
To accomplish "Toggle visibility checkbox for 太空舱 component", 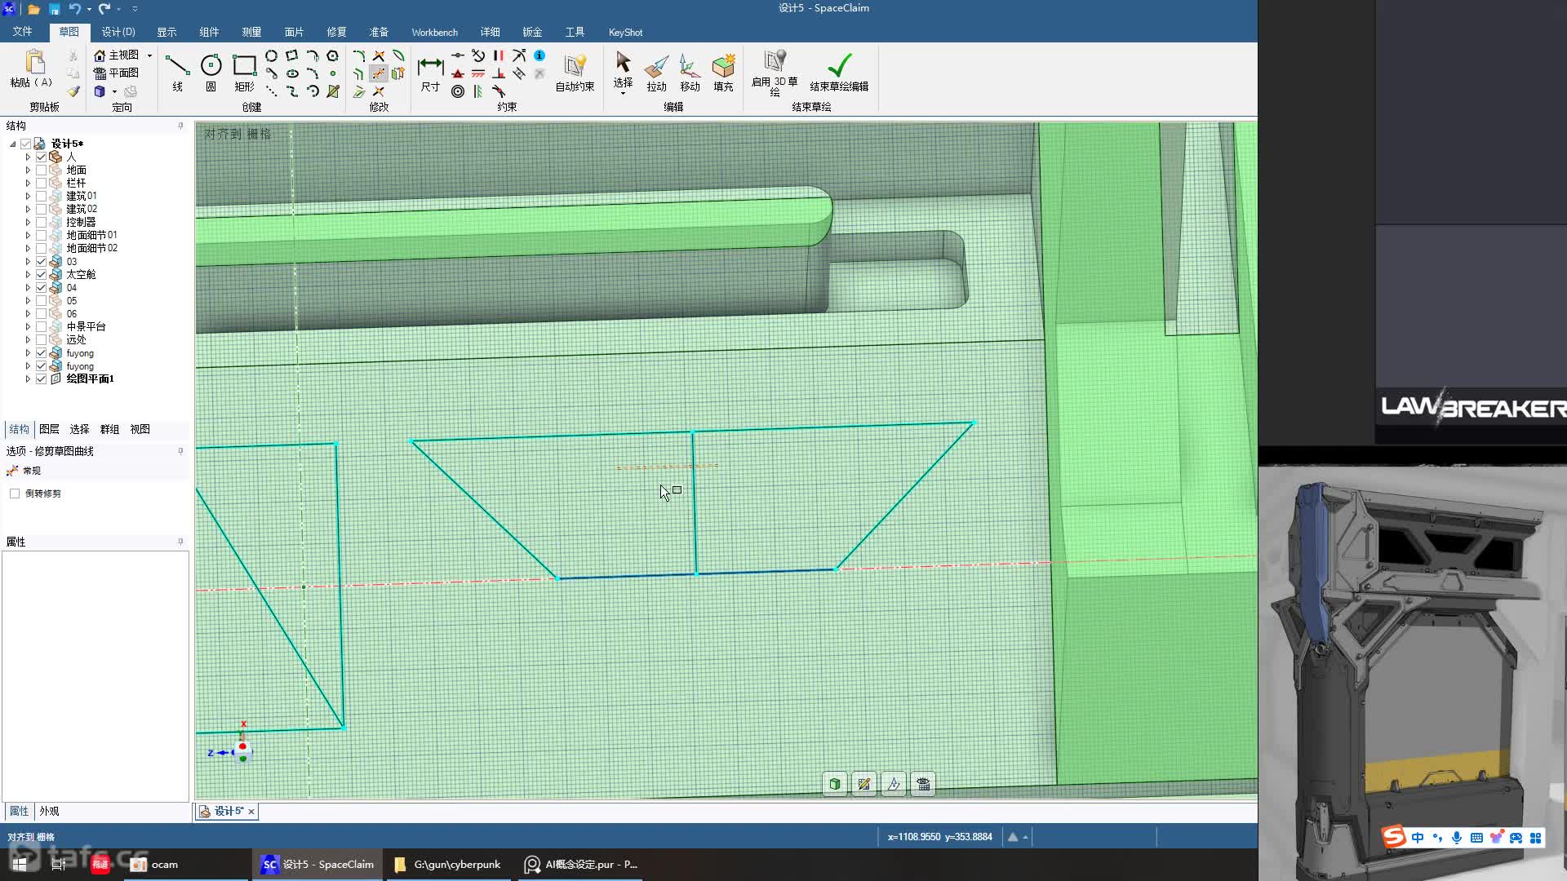I will click(41, 274).
